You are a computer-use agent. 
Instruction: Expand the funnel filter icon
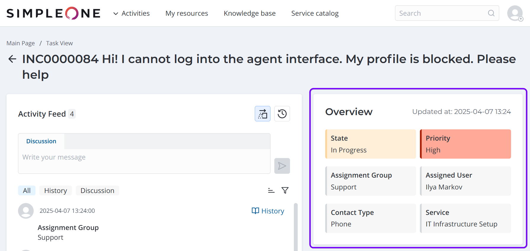(x=285, y=190)
